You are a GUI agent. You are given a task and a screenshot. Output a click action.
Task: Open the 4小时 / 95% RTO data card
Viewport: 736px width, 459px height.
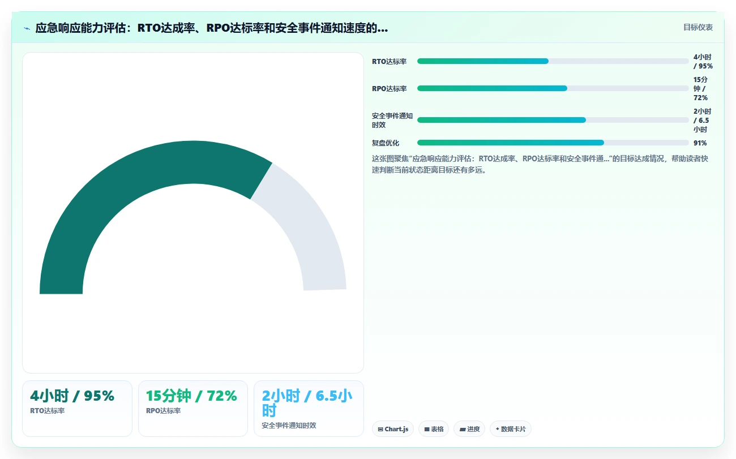[x=77, y=409]
